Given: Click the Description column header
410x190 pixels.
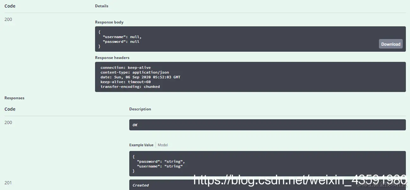Looking at the screenshot, I should 140,109.
